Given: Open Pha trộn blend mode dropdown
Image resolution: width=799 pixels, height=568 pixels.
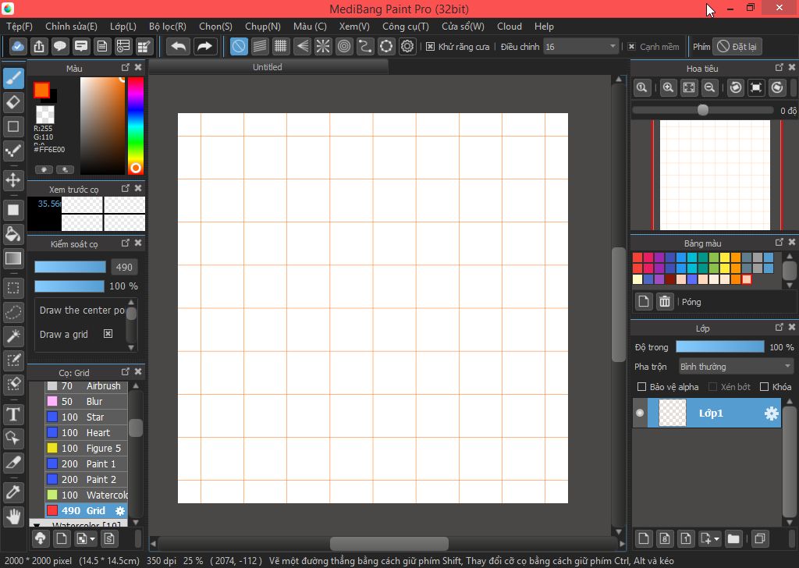Looking at the screenshot, I should (735, 366).
